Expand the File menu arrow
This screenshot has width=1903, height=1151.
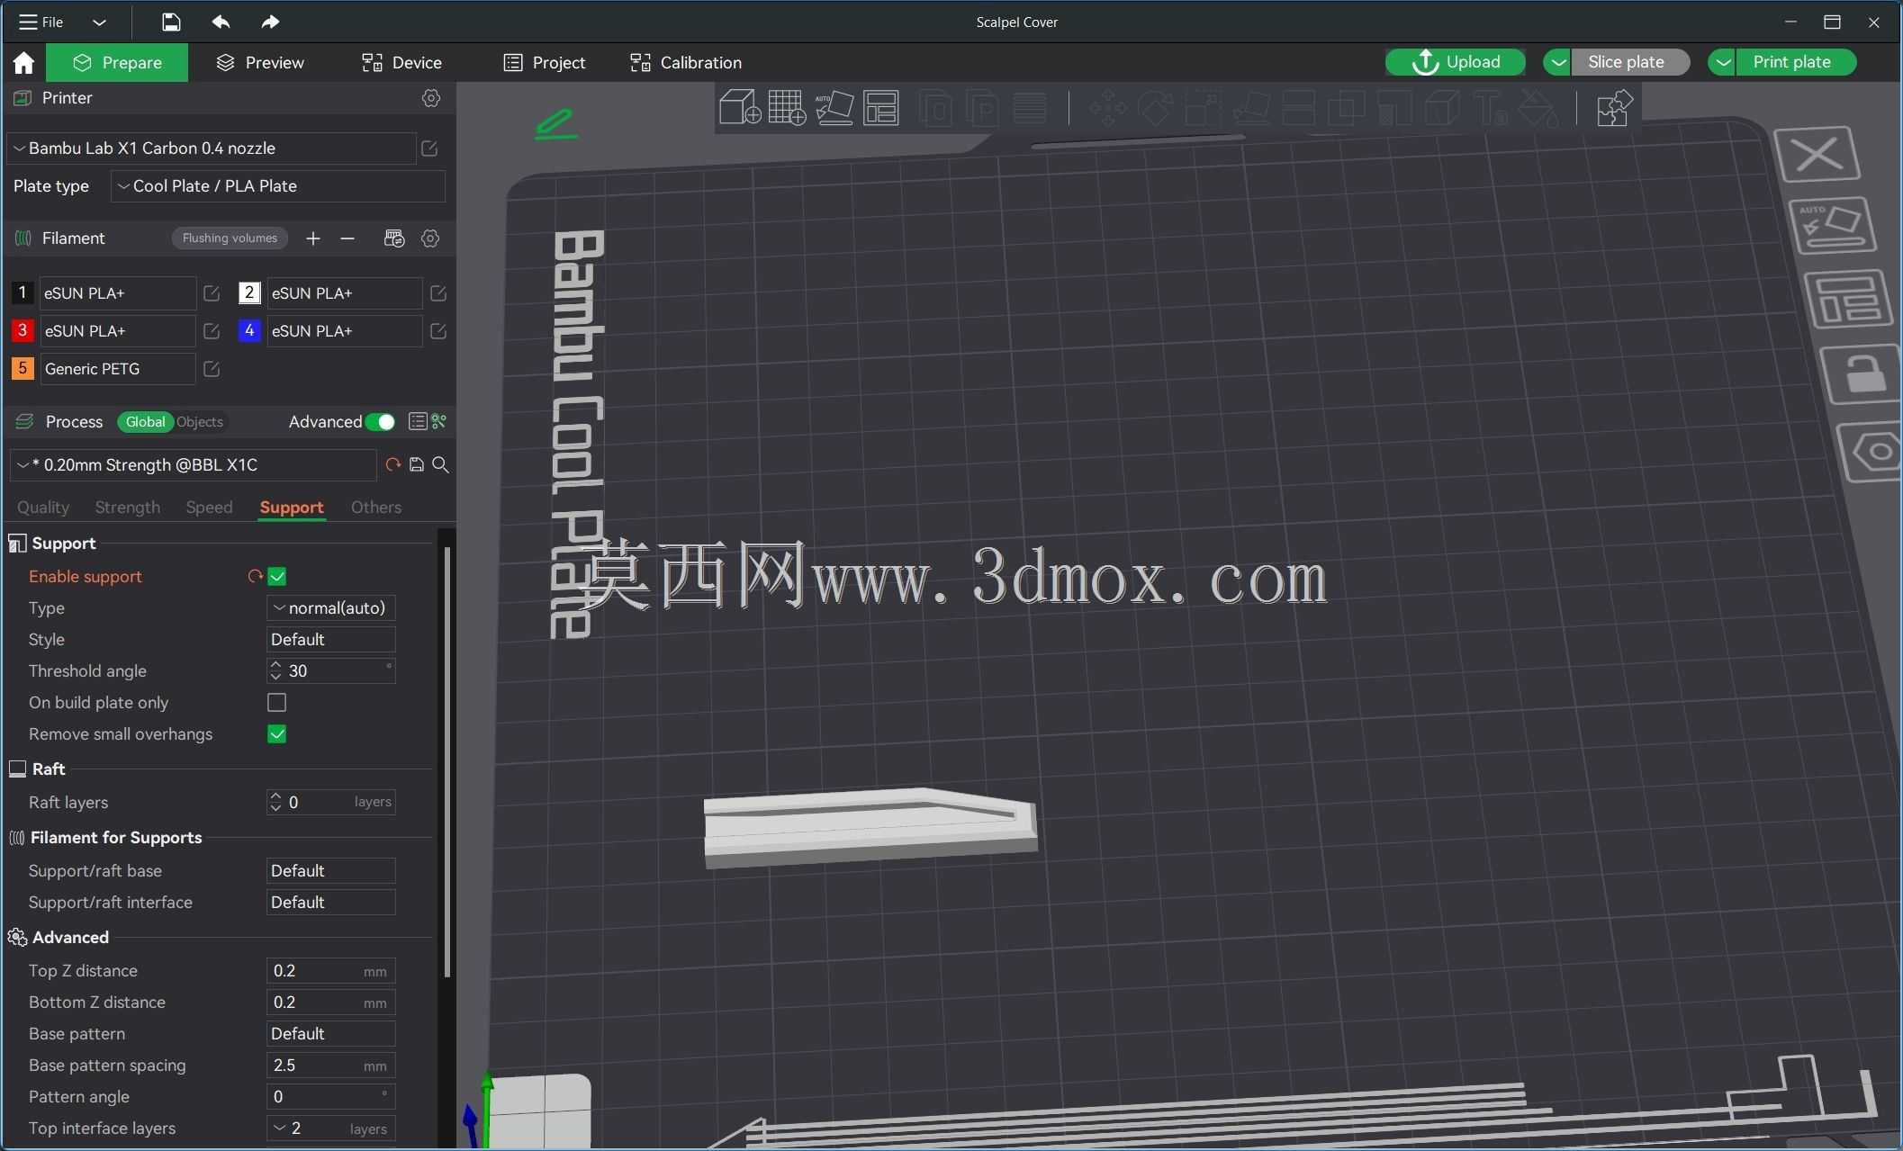pyautogui.click(x=100, y=22)
